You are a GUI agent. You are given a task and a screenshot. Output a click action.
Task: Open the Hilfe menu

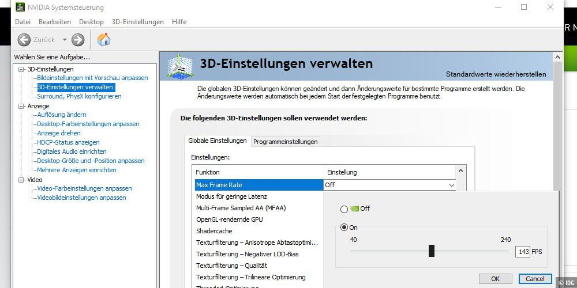click(179, 22)
